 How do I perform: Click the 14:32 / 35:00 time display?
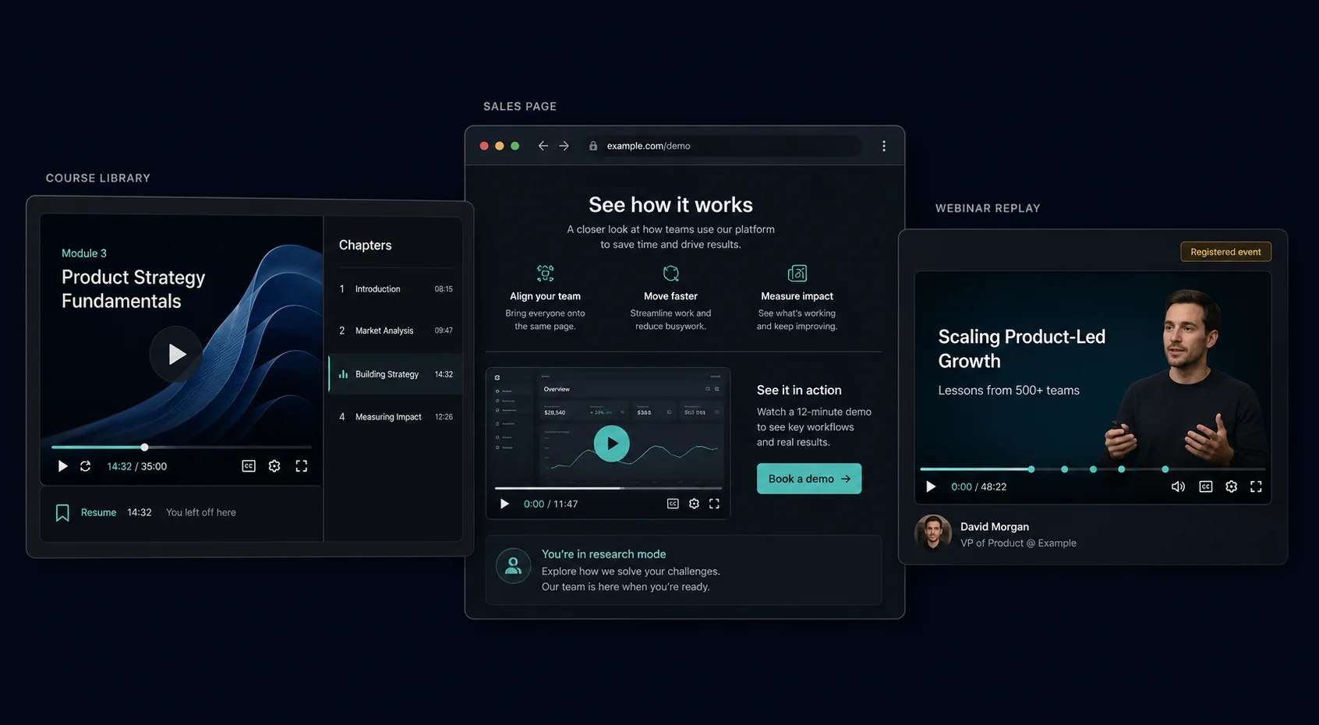point(137,466)
